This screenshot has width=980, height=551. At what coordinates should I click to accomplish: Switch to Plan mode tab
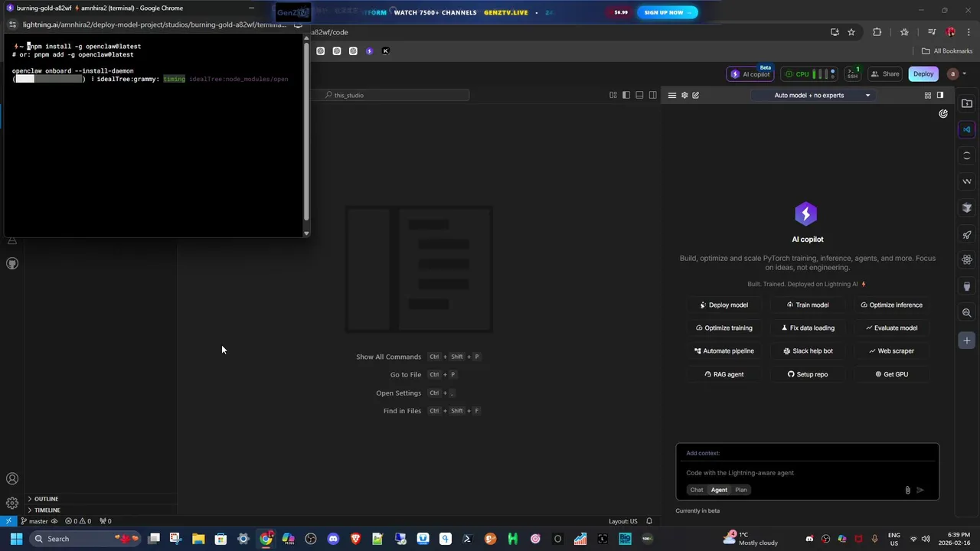pos(741,490)
